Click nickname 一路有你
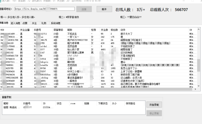The width and height of the screenshot is (202, 124). (x=72, y=81)
